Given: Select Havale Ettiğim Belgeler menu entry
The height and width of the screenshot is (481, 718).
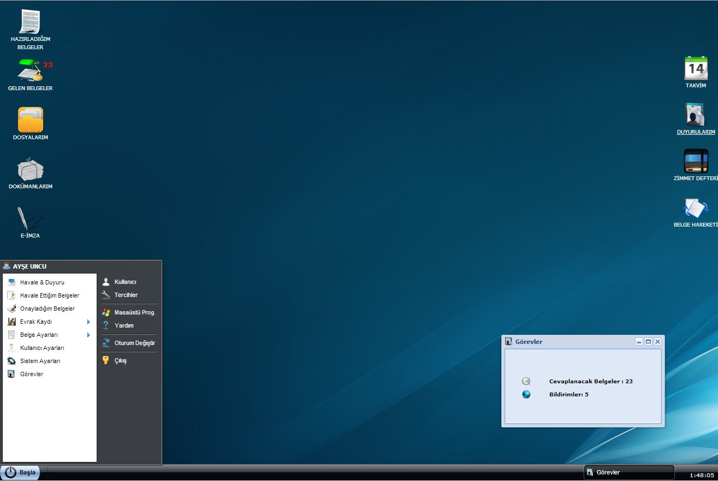Looking at the screenshot, I should 50,295.
